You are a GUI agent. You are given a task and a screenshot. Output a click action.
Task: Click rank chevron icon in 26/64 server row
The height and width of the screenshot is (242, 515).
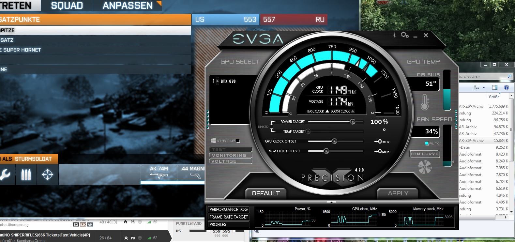(126, 238)
